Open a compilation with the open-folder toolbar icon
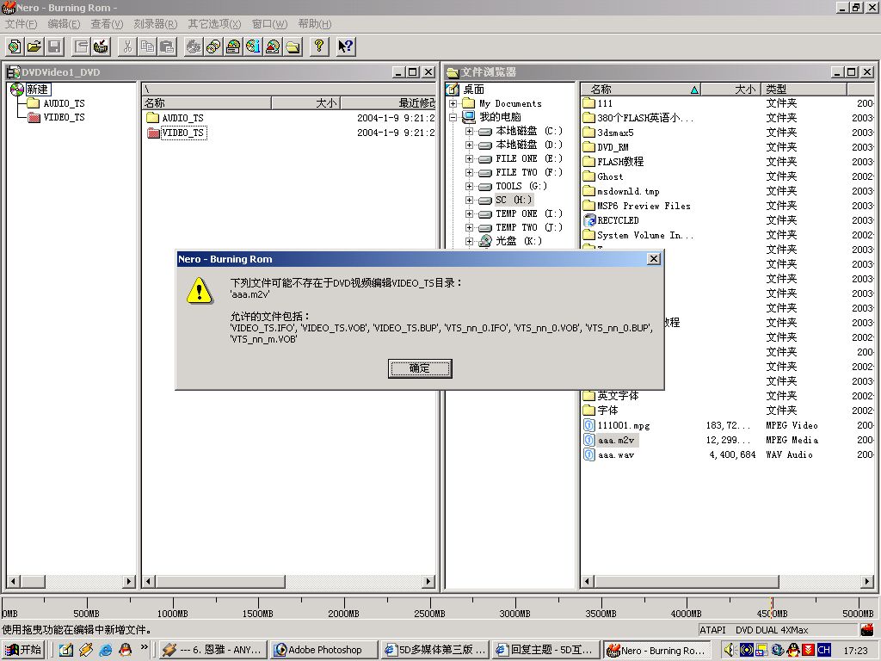This screenshot has height=661, width=881. [x=34, y=46]
